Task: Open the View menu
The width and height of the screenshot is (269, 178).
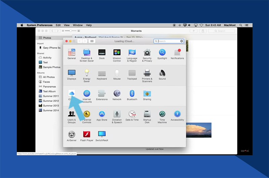Action: tap(67, 25)
